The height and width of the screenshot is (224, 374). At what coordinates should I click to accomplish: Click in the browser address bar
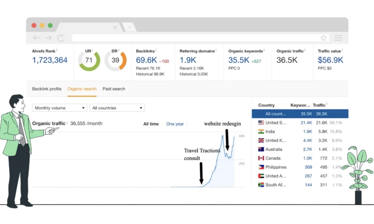click(x=196, y=38)
